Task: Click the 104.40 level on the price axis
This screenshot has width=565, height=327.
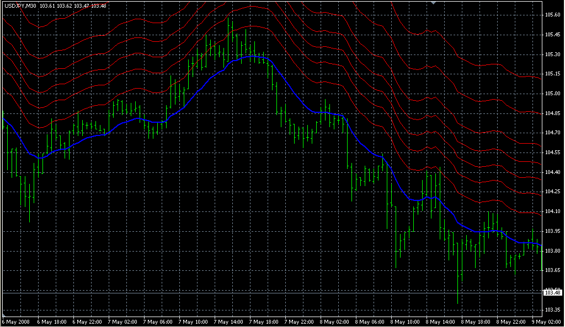Action: (552, 172)
